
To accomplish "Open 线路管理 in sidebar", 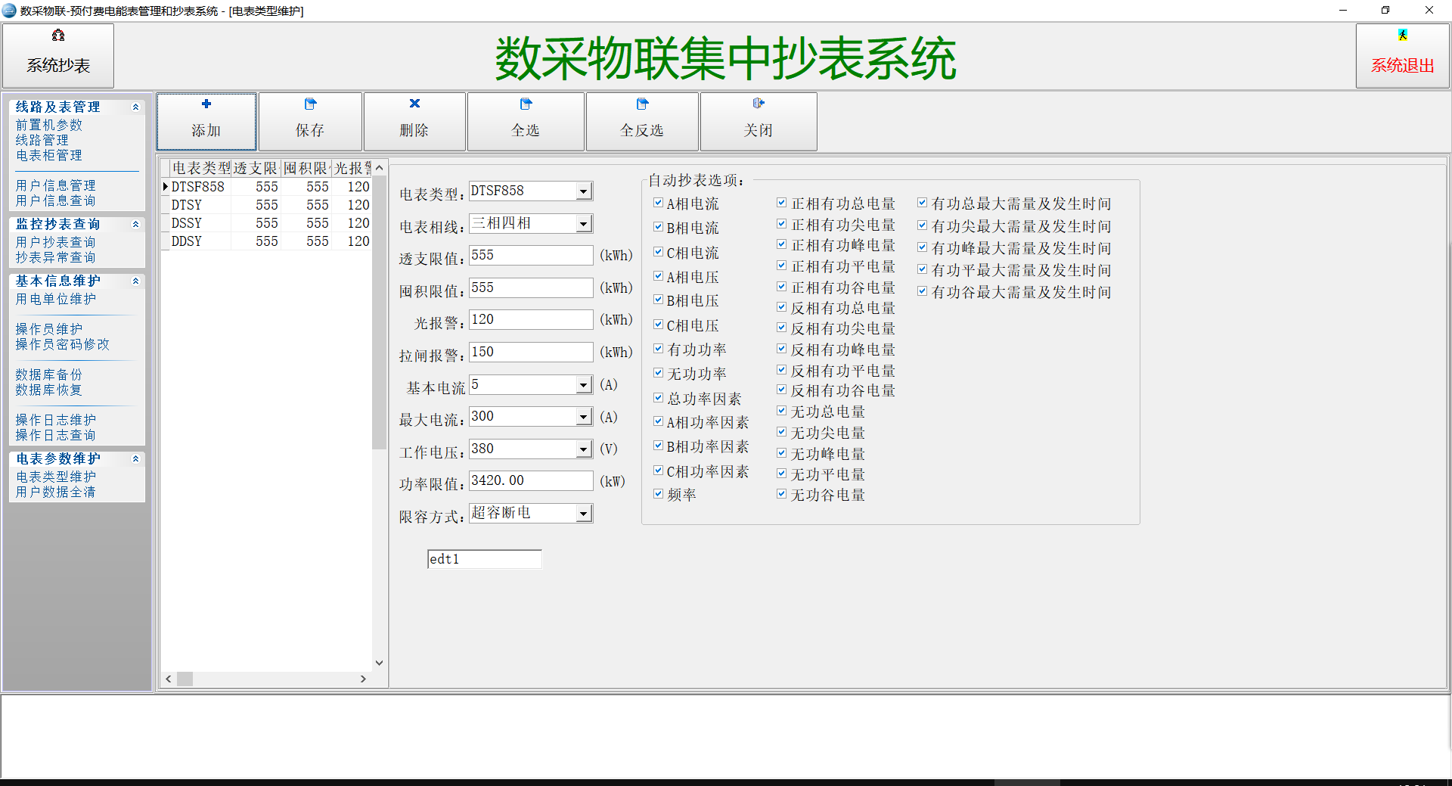I will click(x=42, y=140).
